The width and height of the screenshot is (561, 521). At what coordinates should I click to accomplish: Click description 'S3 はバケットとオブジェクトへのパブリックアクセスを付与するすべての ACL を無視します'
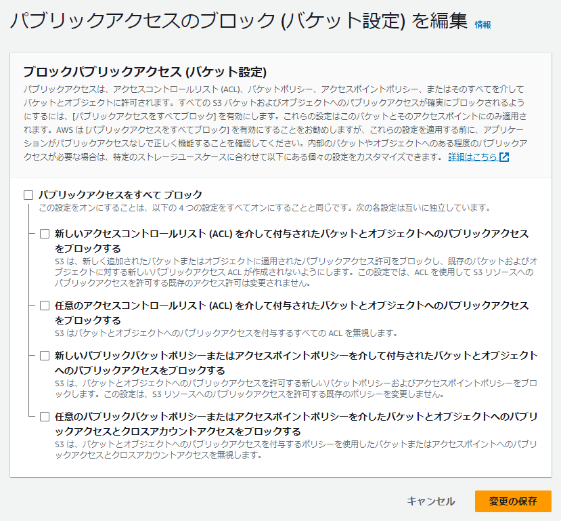(x=227, y=333)
